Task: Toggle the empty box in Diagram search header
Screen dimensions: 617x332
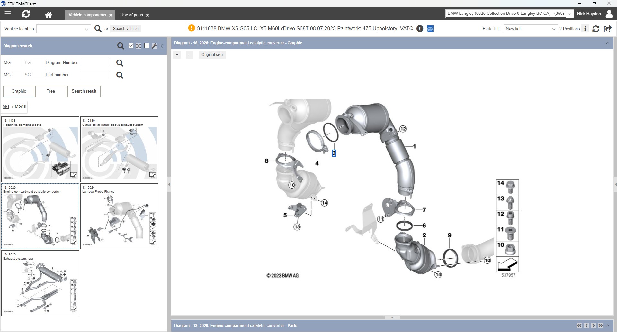Action: pyautogui.click(x=147, y=46)
